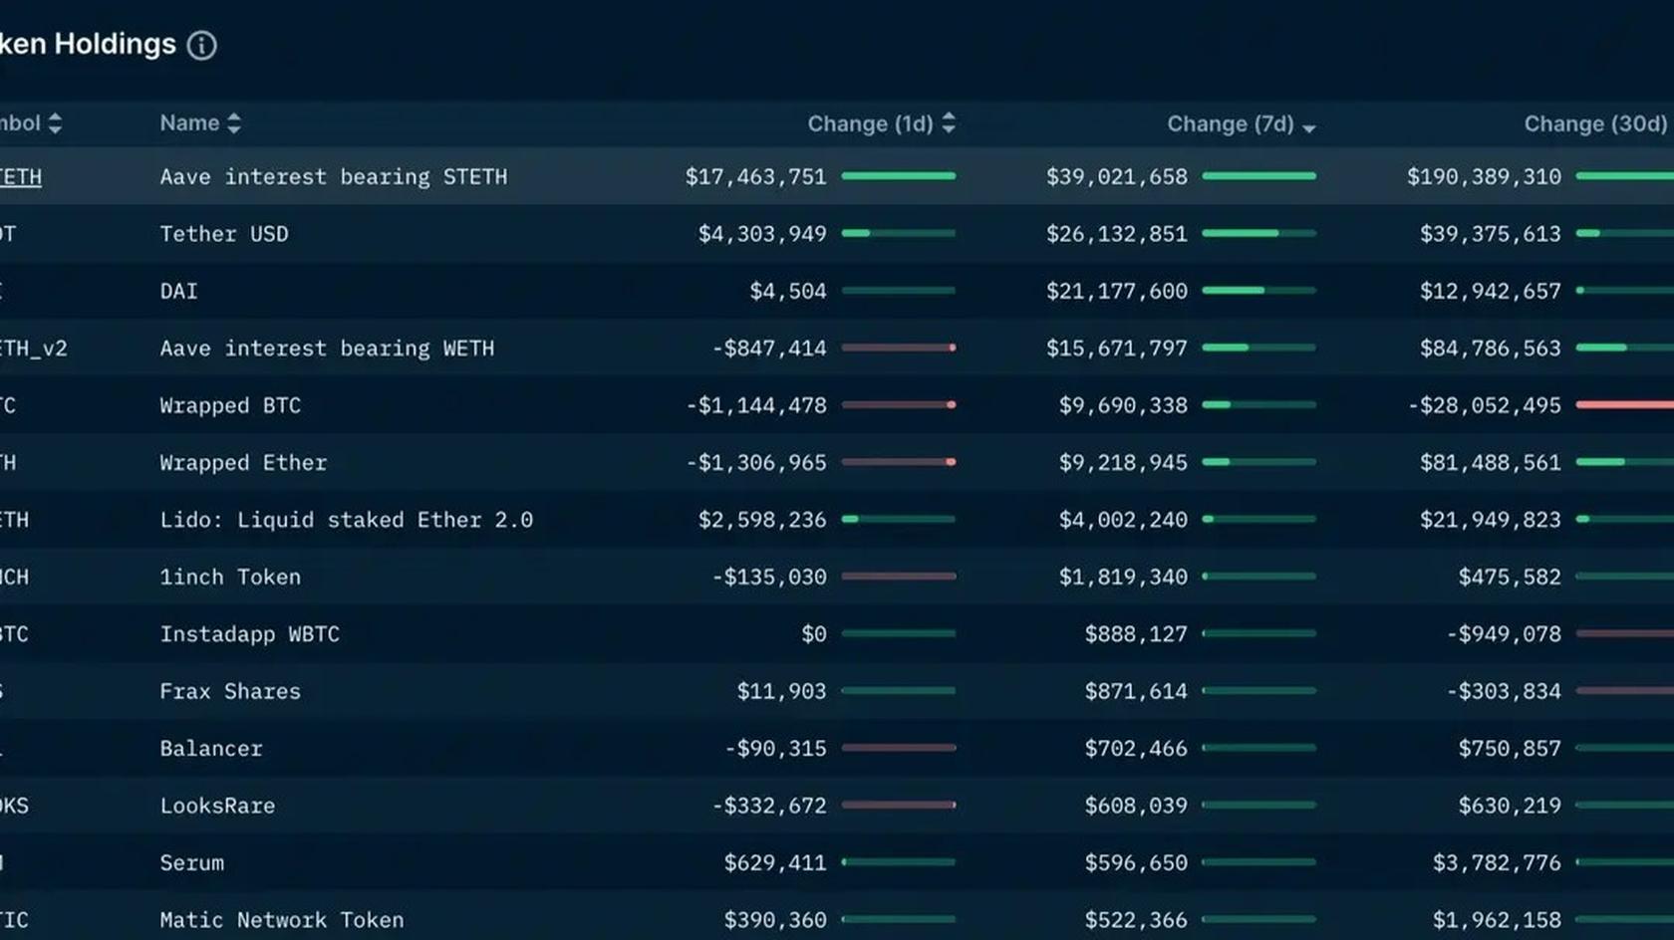
Task: Click the -$1,306,965 1d change value
Action: [x=756, y=463]
